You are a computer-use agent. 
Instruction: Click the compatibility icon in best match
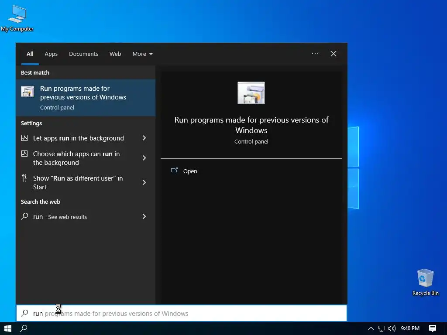tap(28, 92)
